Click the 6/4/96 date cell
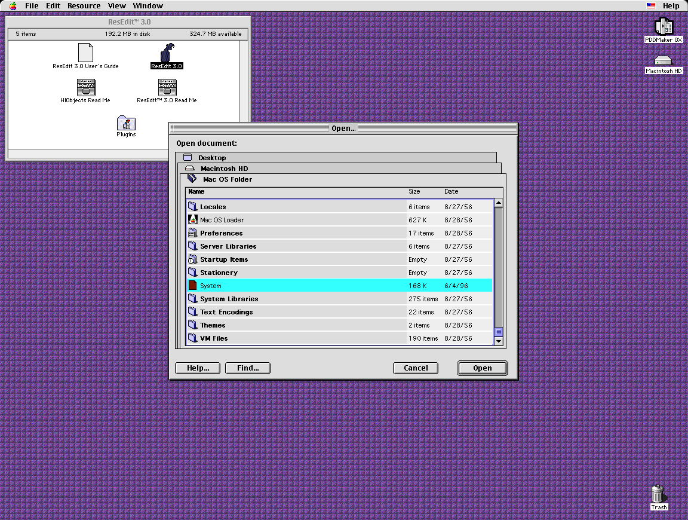Viewport: 688px width, 520px height. point(456,286)
